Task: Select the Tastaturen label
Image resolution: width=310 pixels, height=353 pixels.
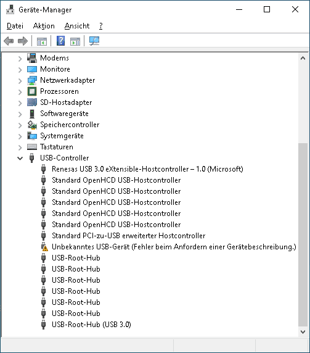Action: (57, 147)
